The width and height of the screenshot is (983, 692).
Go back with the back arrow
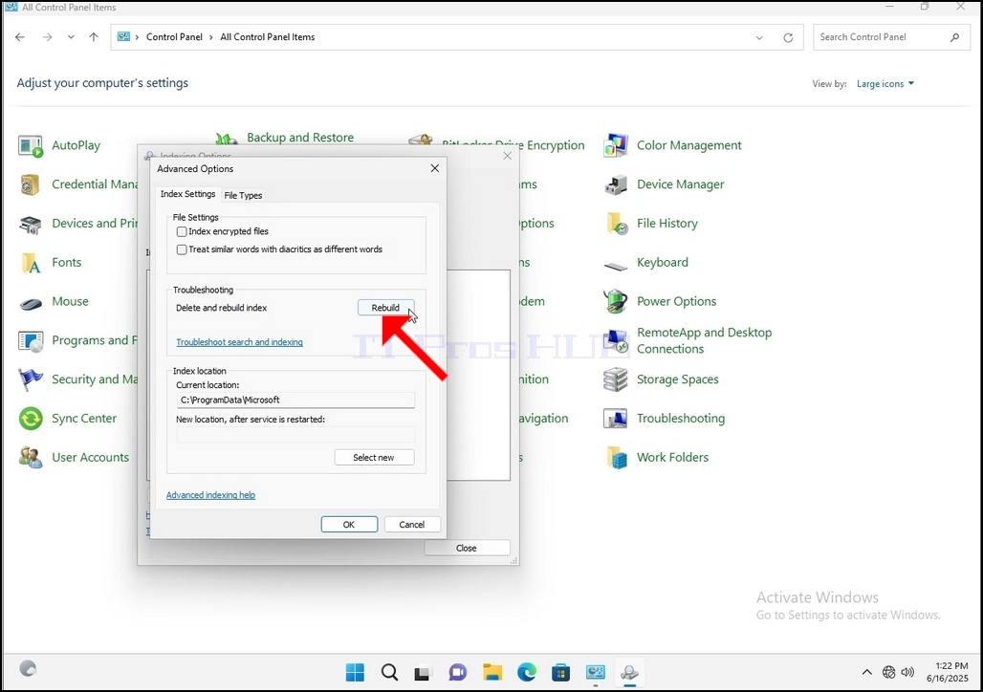(20, 37)
